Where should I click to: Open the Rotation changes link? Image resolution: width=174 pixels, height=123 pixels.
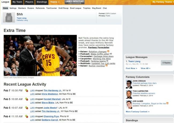click(x=98, y=52)
